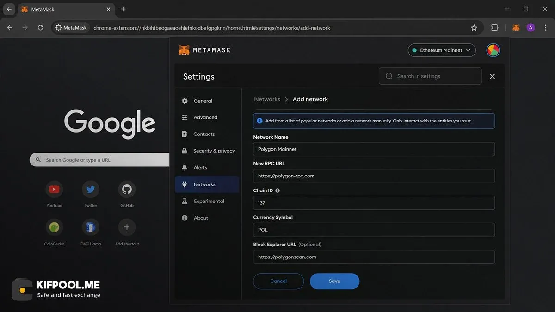
Task: Click the Security lock icon
Action: pyautogui.click(x=185, y=151)
